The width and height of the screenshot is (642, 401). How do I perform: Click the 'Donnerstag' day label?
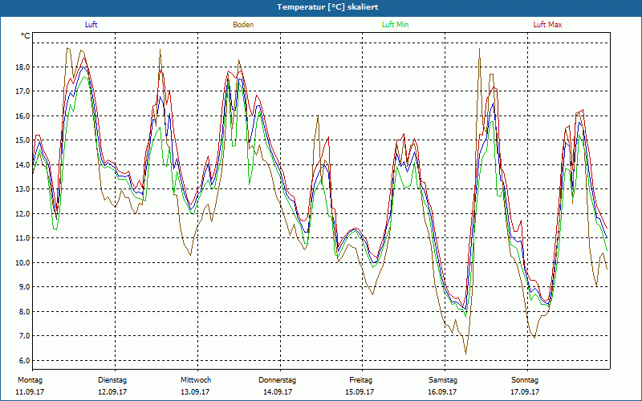tap(277, 380)
